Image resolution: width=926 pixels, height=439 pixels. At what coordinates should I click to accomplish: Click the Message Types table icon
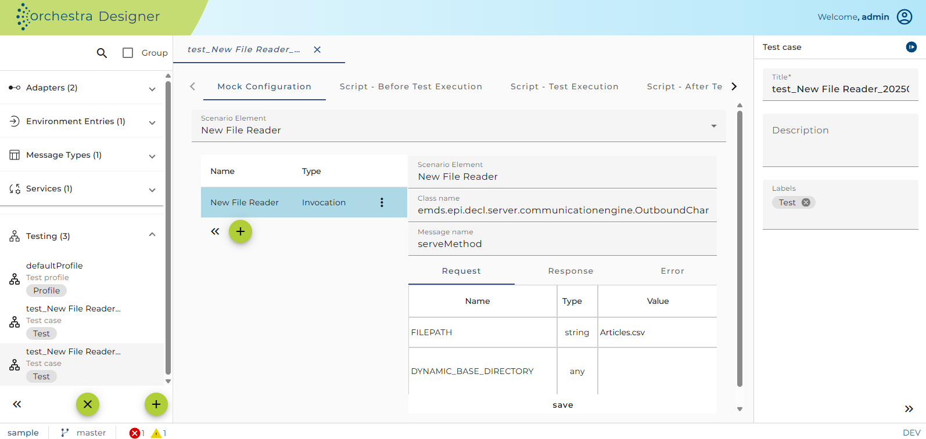[x=15, y=155]
